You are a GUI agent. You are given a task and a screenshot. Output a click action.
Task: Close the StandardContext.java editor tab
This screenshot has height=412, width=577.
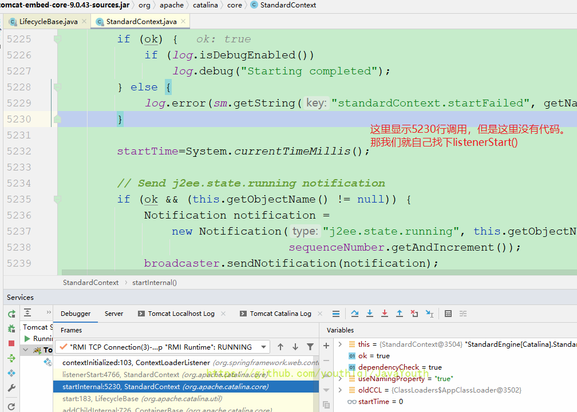(x=183, y=22)
